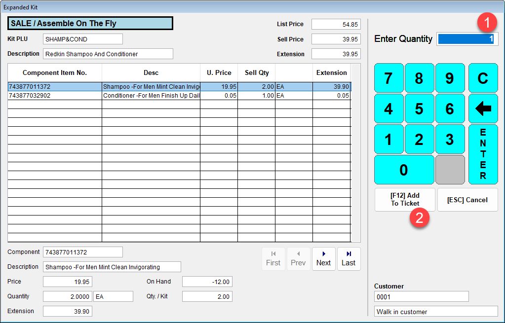Click the Sell Price field
The image size is (505, 323).
click(x=336, y=39)
